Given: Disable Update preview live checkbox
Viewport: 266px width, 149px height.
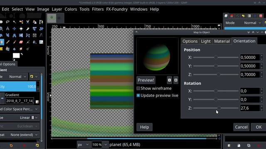Looking at the screenshot, I should pos(138,96).
